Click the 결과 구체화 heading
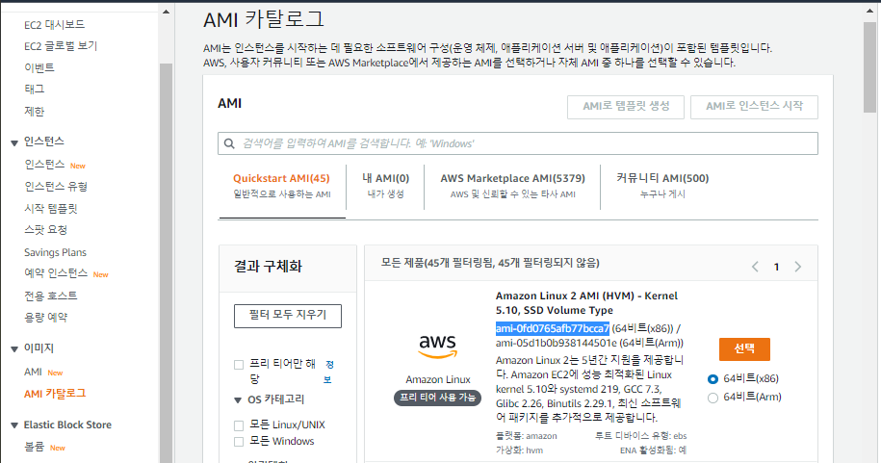Image resolution: width=881 pixels, height=463 pixels. tap(268, 267)
